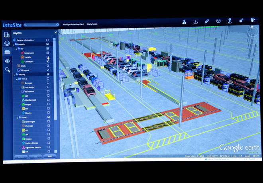Click the exit door logout icon

pyautogui.click(x=253, y=20)
